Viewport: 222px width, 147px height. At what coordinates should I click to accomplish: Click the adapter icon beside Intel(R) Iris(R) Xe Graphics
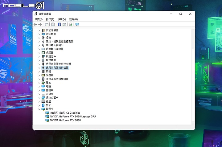(x=47, y=113)
